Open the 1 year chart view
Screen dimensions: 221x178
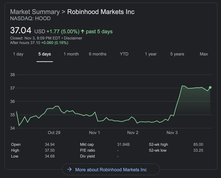pyautogui.click(x=151, y=54)
